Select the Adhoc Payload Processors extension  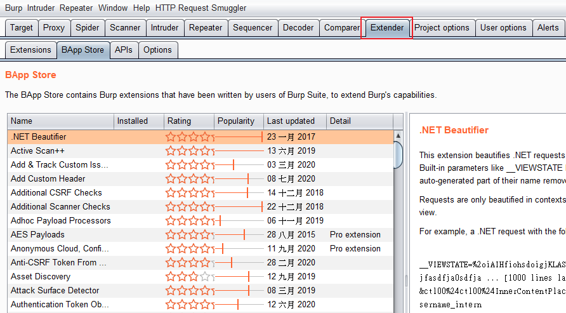[201, 220]
